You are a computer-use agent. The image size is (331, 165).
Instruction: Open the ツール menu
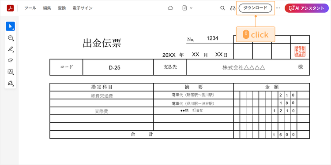pyautogui.click(x=30, y=8)
